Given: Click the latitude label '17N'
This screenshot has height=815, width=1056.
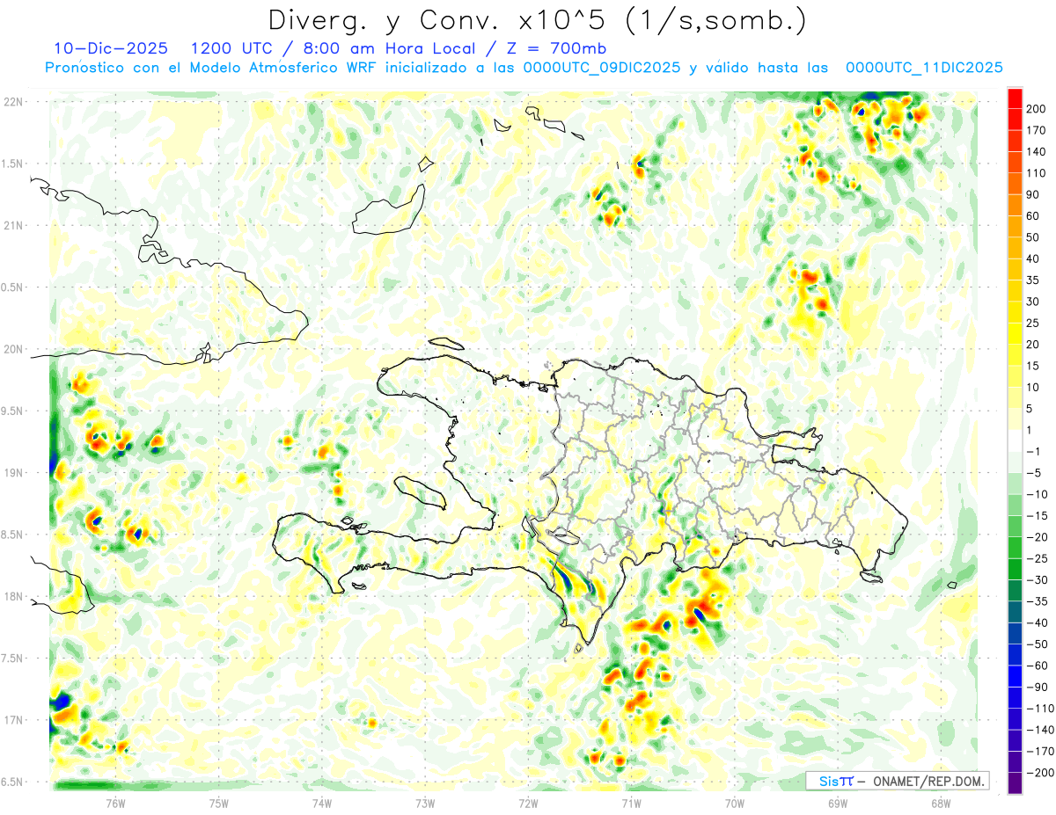Looking at the screenshot, I should tap(13, 720).
